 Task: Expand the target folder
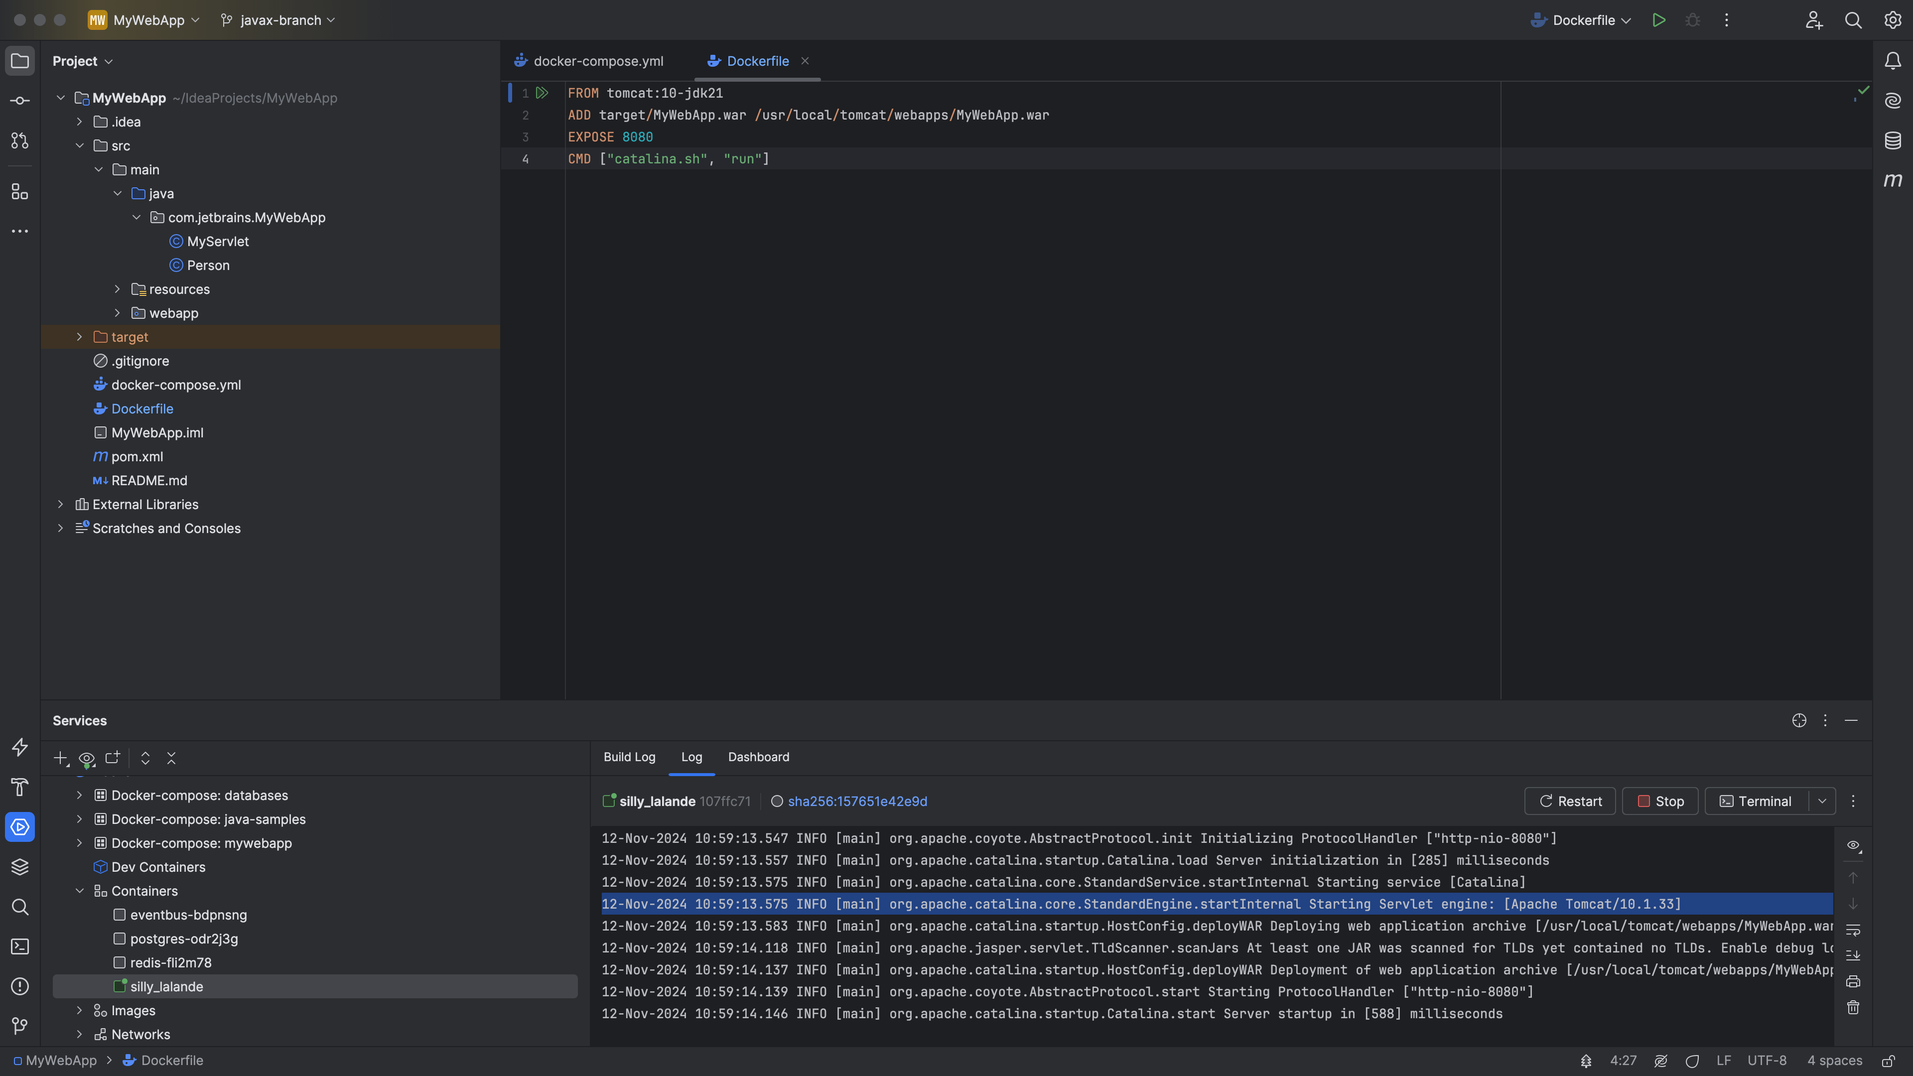point(80,336)
